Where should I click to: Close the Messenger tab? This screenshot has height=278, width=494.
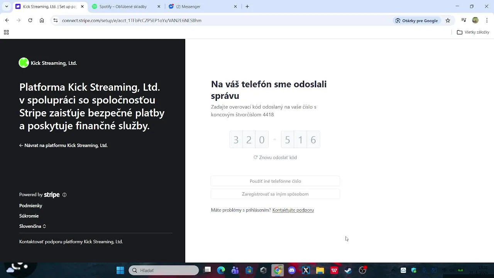point(236,7)
